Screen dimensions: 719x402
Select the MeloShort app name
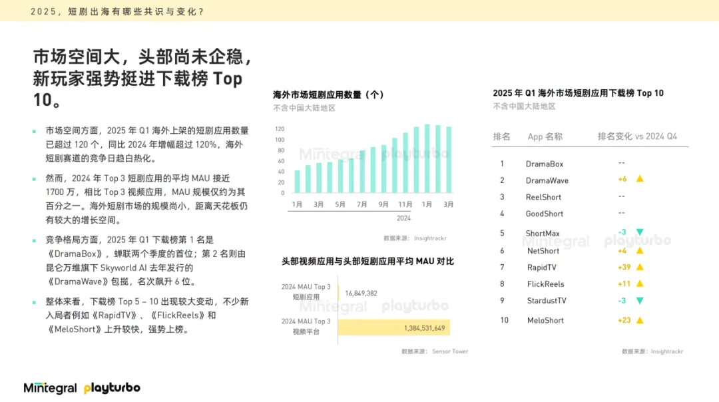coord(545,320)
